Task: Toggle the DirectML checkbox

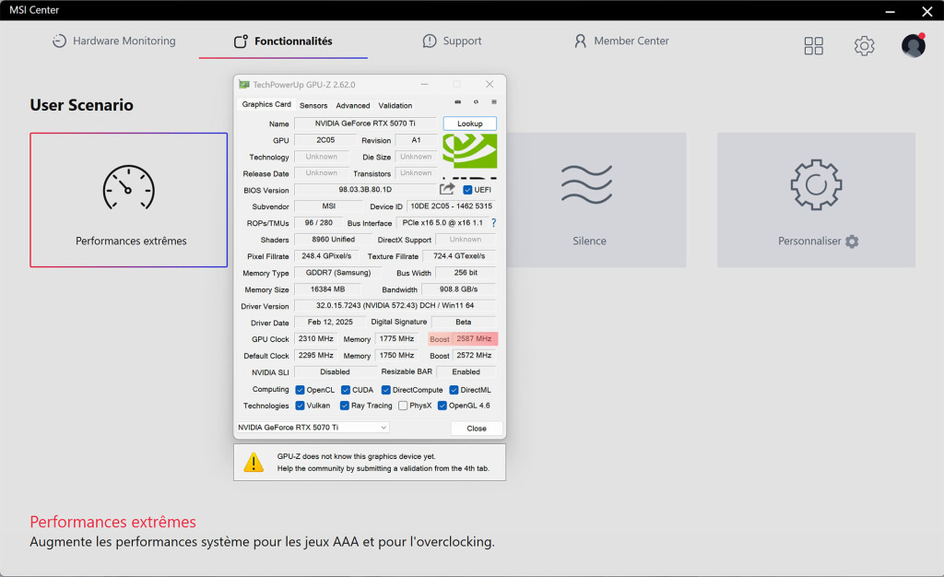Action: click(x=454, y=390)
